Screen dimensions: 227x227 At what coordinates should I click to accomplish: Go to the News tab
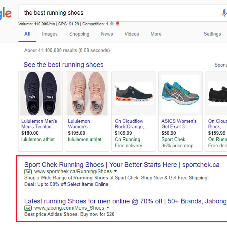[107, 34]
